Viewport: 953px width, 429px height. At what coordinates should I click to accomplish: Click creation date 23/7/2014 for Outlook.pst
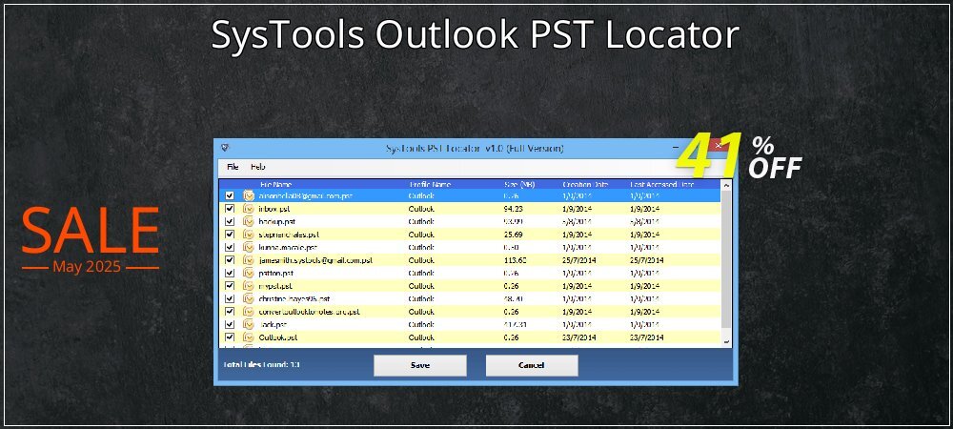pos(579,337)
